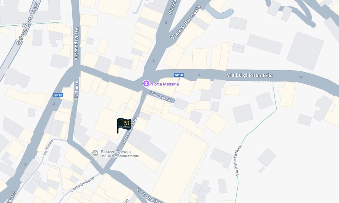The width and height of the screenshot is (339, 203).
Task: Click the Vico Zecca street label
Action: (160, 97)
